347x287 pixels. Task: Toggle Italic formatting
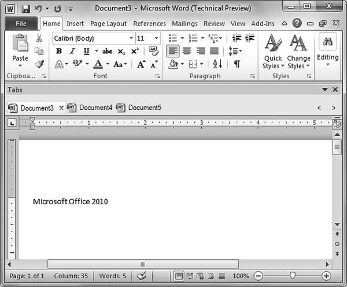coord(72,51)
